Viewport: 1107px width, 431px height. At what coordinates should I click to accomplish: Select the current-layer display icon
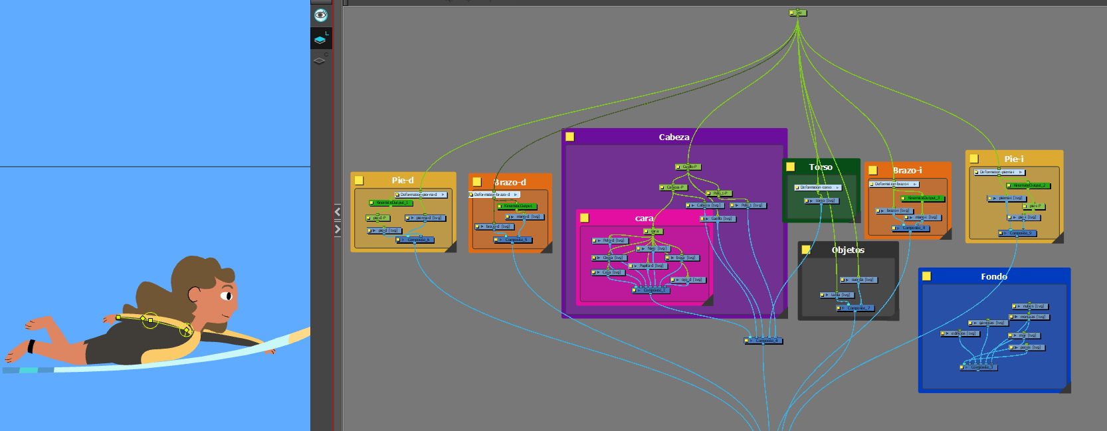coord(320,39)
